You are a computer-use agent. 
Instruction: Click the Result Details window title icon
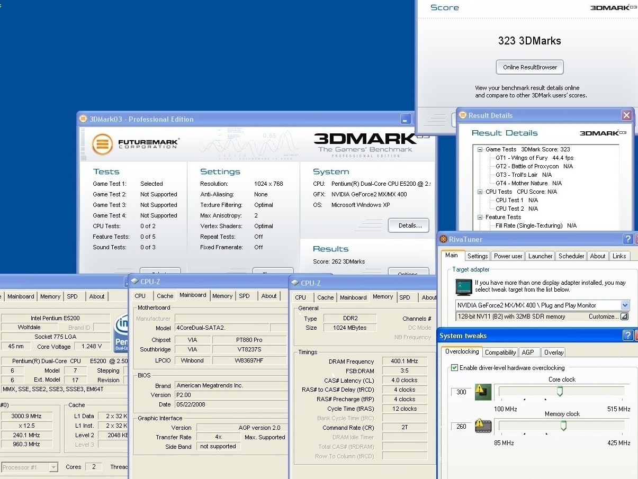[x=462, y=115]
